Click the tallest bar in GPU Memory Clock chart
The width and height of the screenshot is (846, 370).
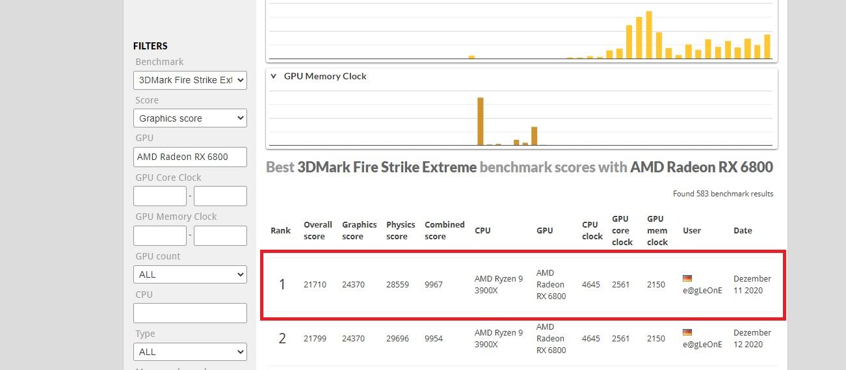[x=481, y=122]
